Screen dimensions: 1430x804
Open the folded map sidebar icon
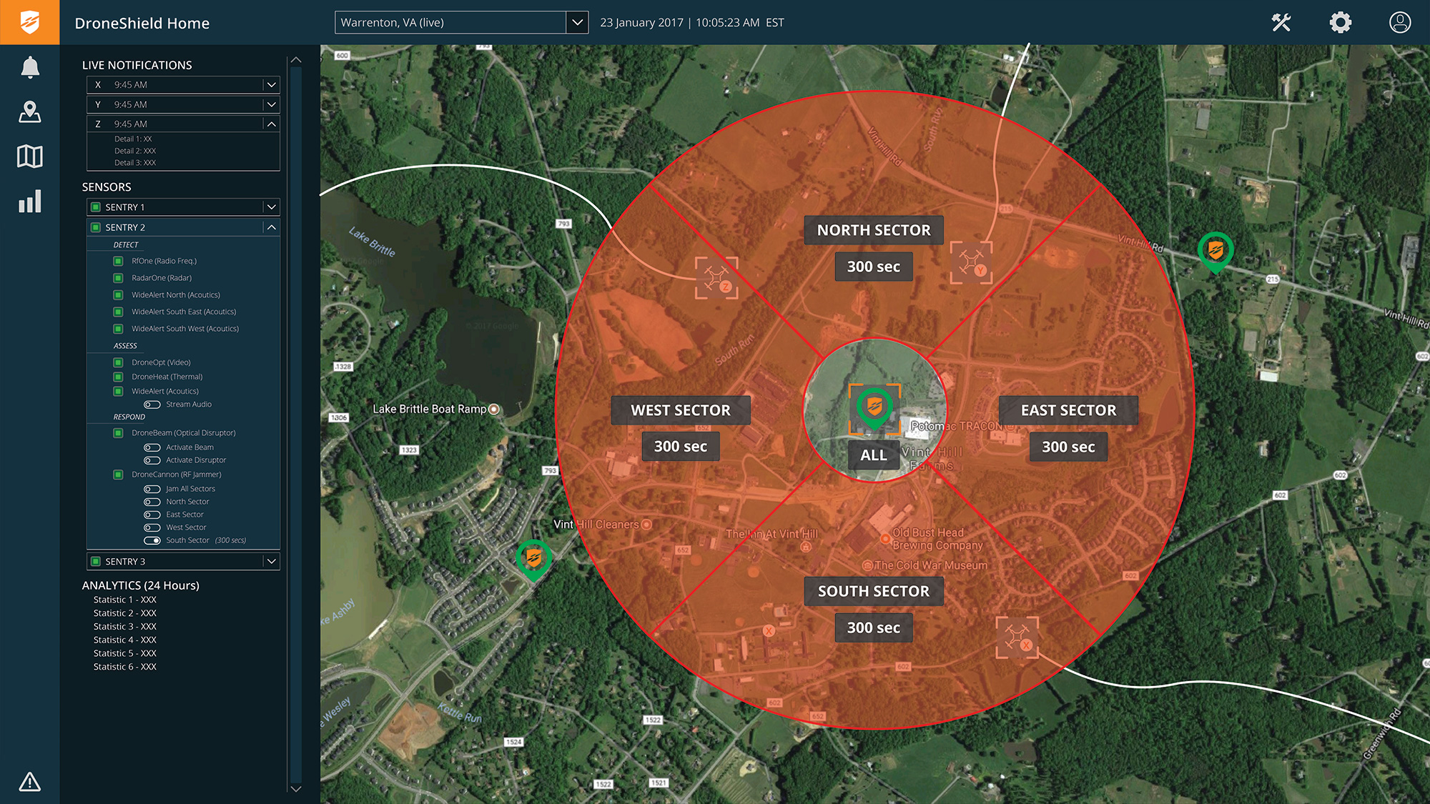pyautogui.click(x=30, y=157)
